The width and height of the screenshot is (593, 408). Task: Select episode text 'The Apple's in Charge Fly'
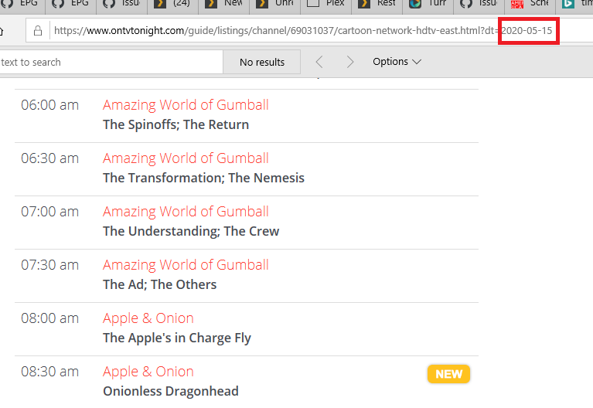177,338
